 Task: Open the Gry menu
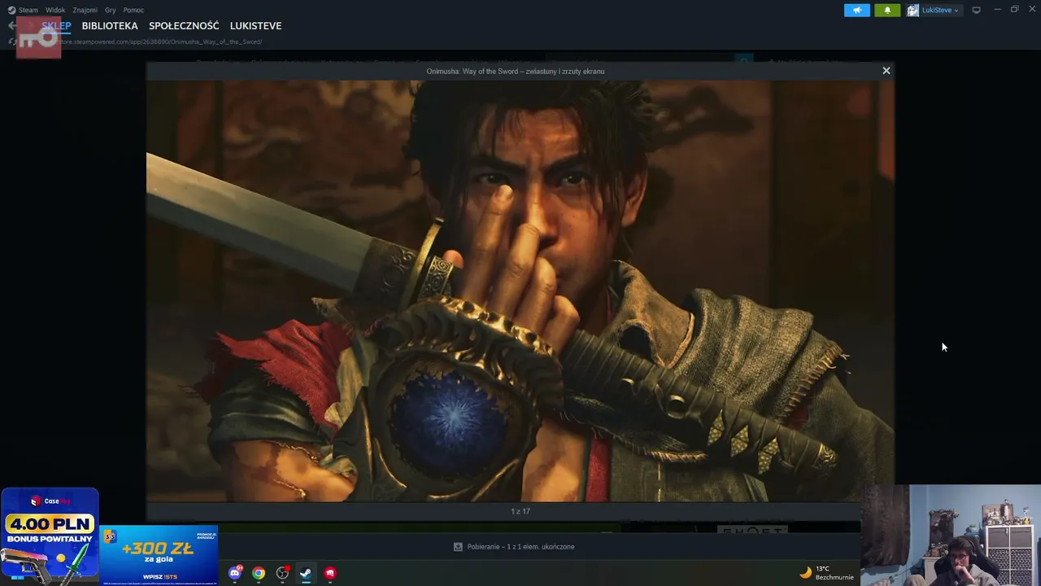[x=111, y=10]
